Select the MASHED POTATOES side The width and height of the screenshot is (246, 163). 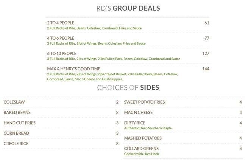coord(143,138)
